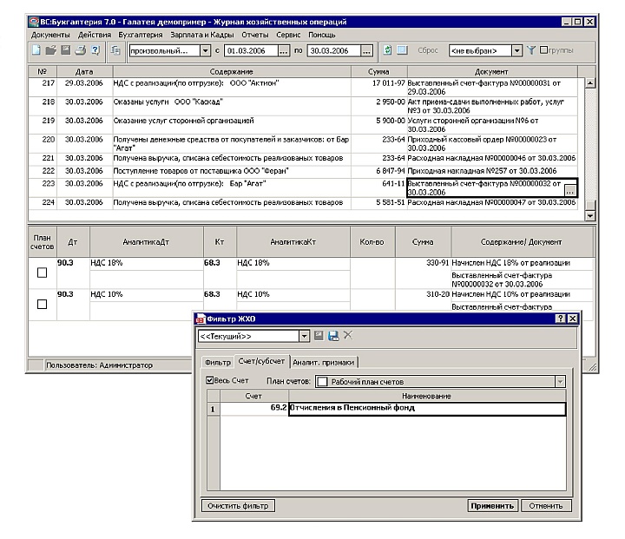The height and width of the screenshot is (539, 625).
Task: Click the refresh icon after the date fields
Action: pos(388,51)
